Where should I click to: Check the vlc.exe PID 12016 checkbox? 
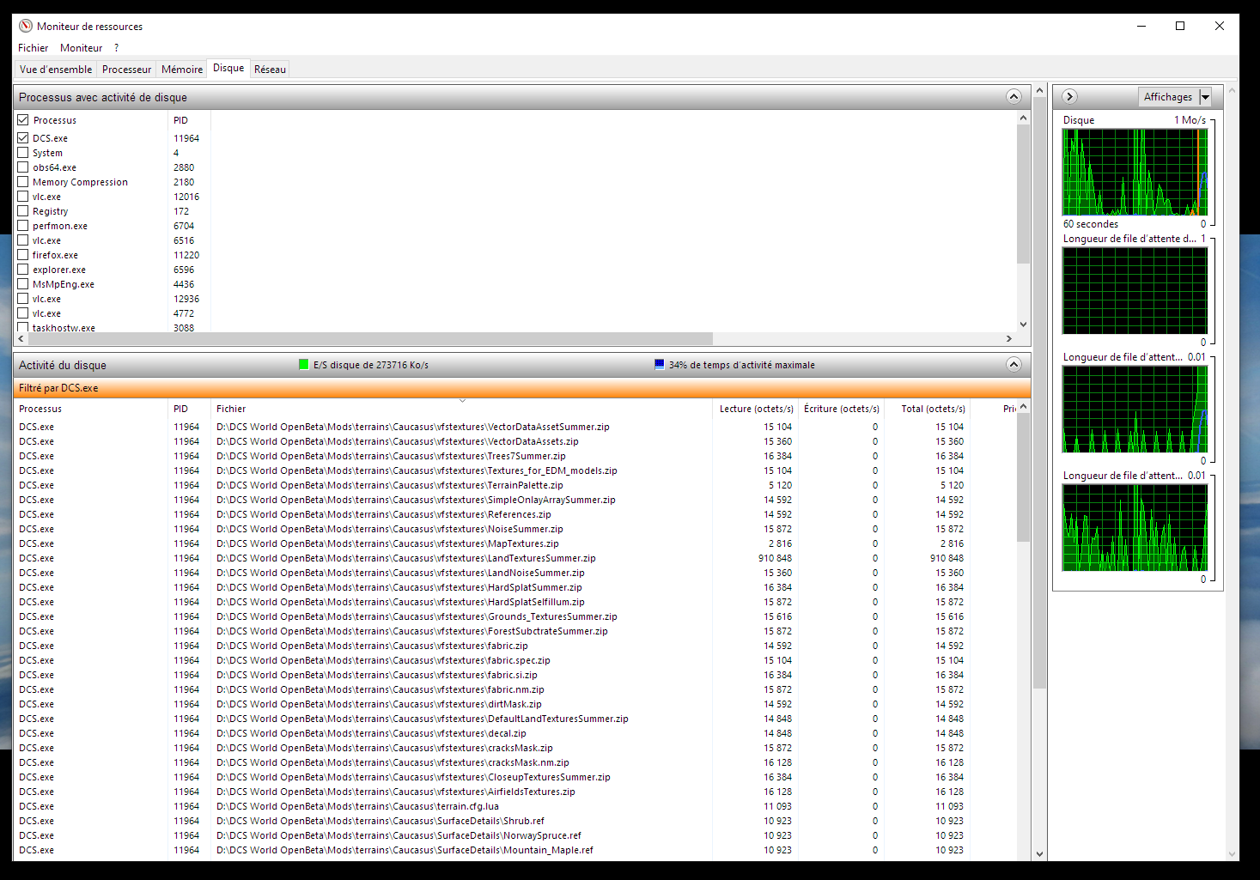[x=23, y=196]
